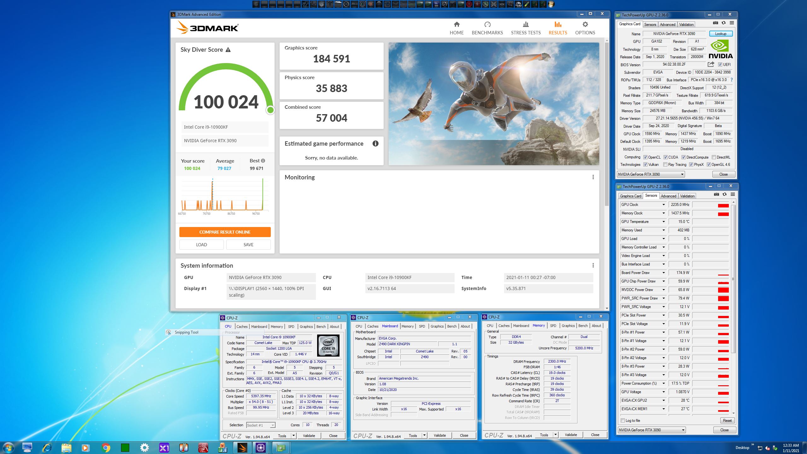Click the Lookup button in GPU-Z
The image size is (807, 454).
point(720,34)
